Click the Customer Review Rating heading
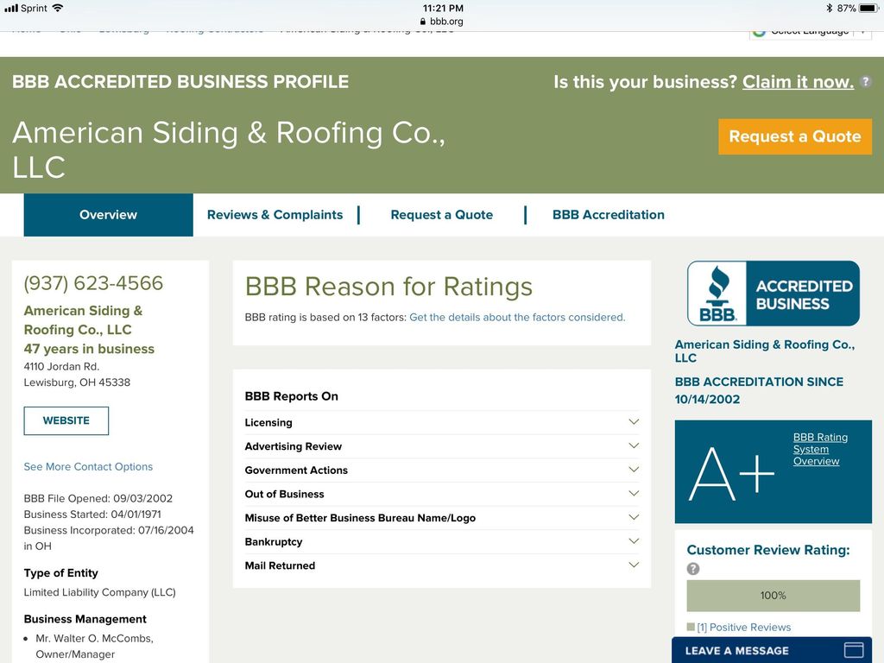884x663 pixels. pyautogui.click(x=768, y=550)
